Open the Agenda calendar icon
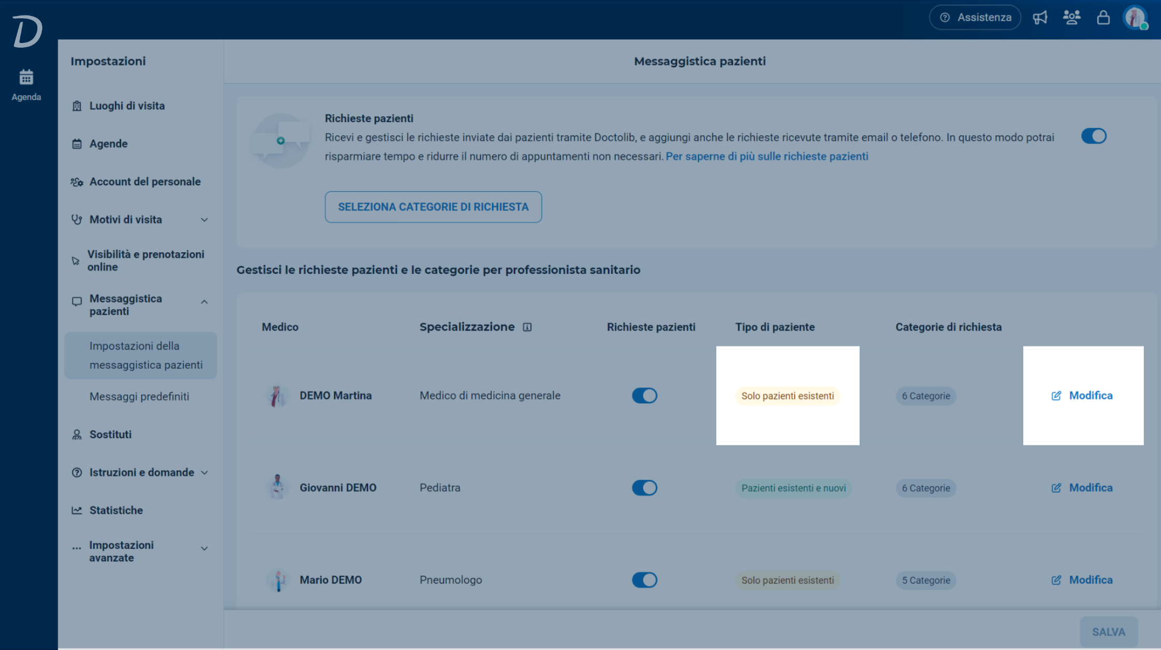The height and width of the screenshot is (650, 1161). [26, 78]
